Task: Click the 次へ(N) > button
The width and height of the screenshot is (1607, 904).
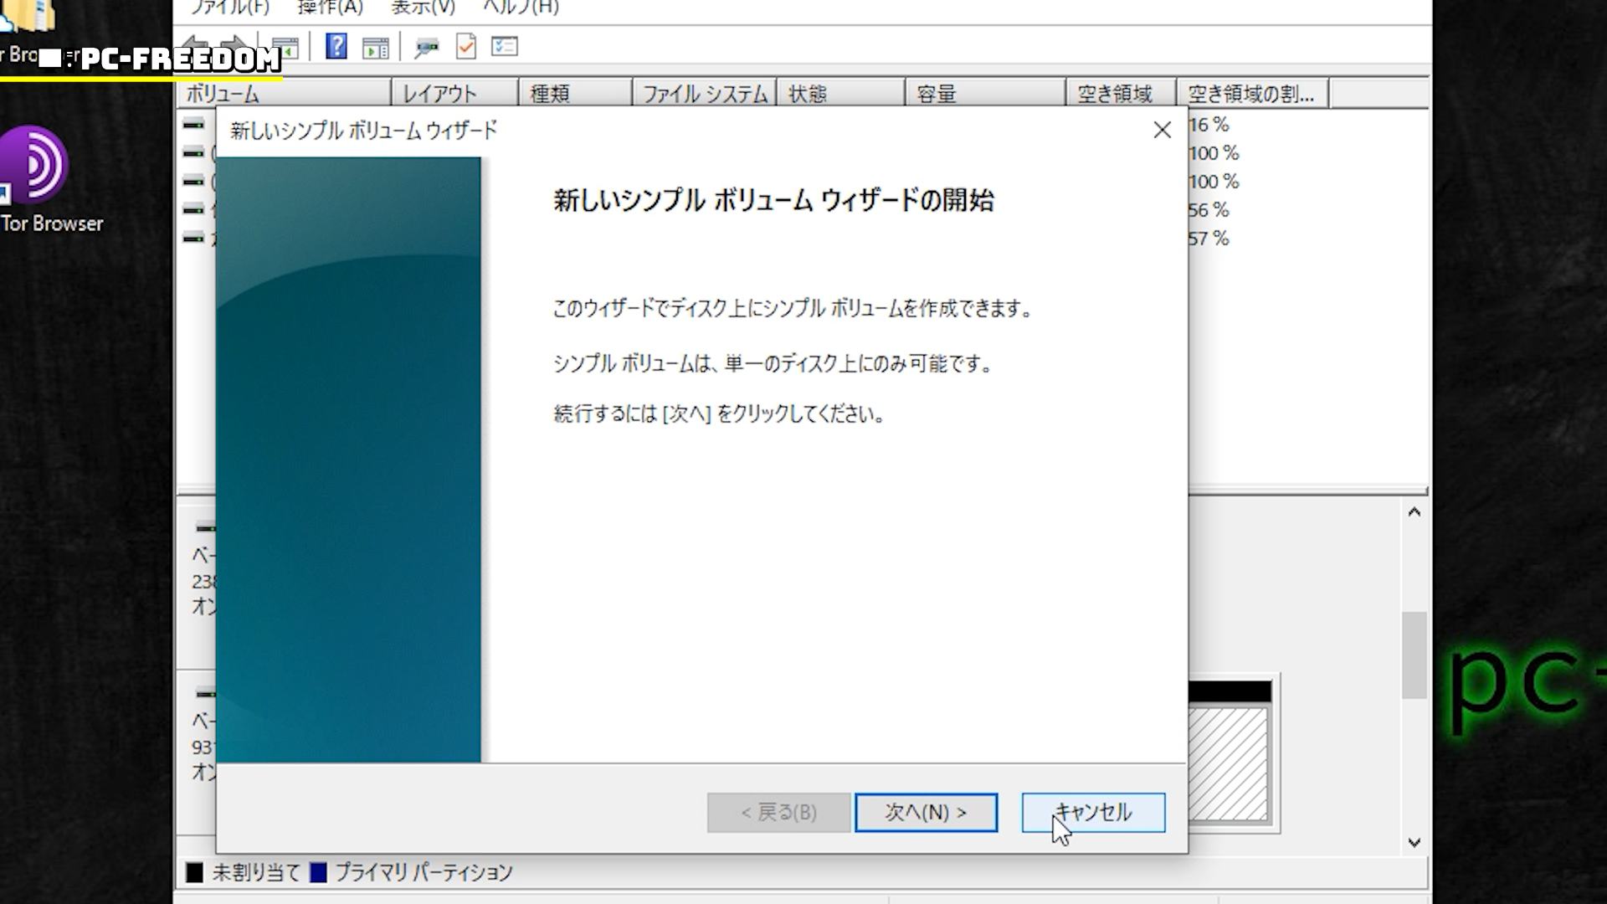Action: point(926,812)
